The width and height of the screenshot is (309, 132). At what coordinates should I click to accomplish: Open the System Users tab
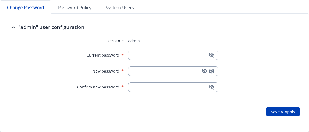[120, 8]
